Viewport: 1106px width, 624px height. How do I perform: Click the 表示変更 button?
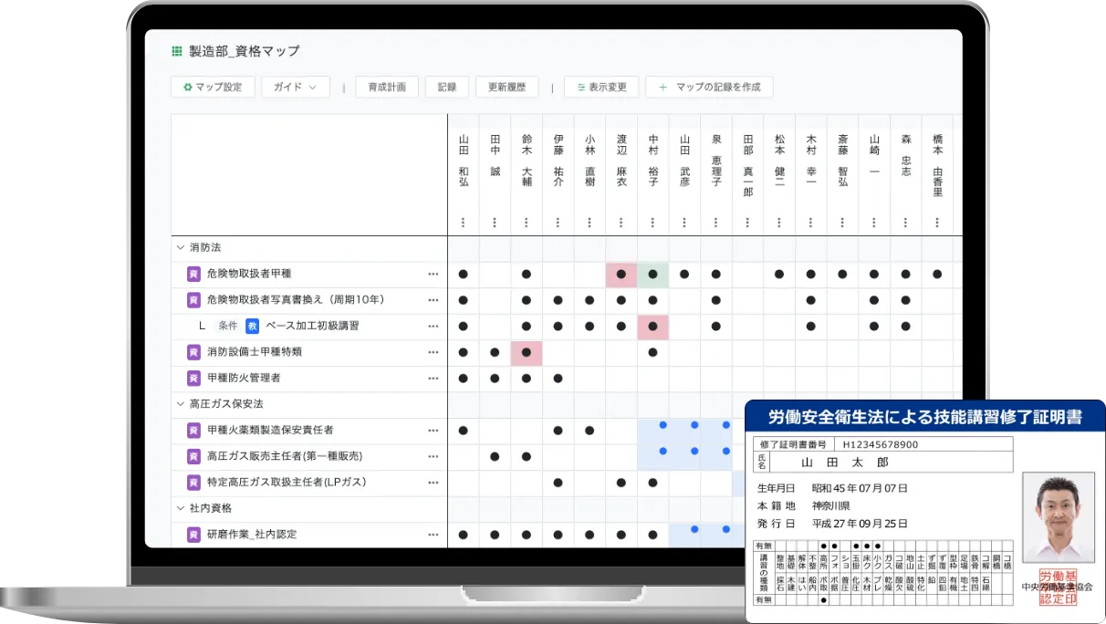[601, 88]
